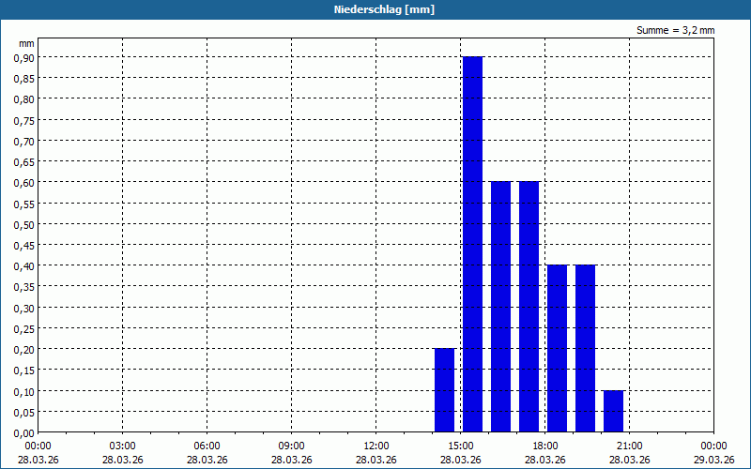Select the 0,40 y-axis value
The image size is (751, 469).
(24, 266)
